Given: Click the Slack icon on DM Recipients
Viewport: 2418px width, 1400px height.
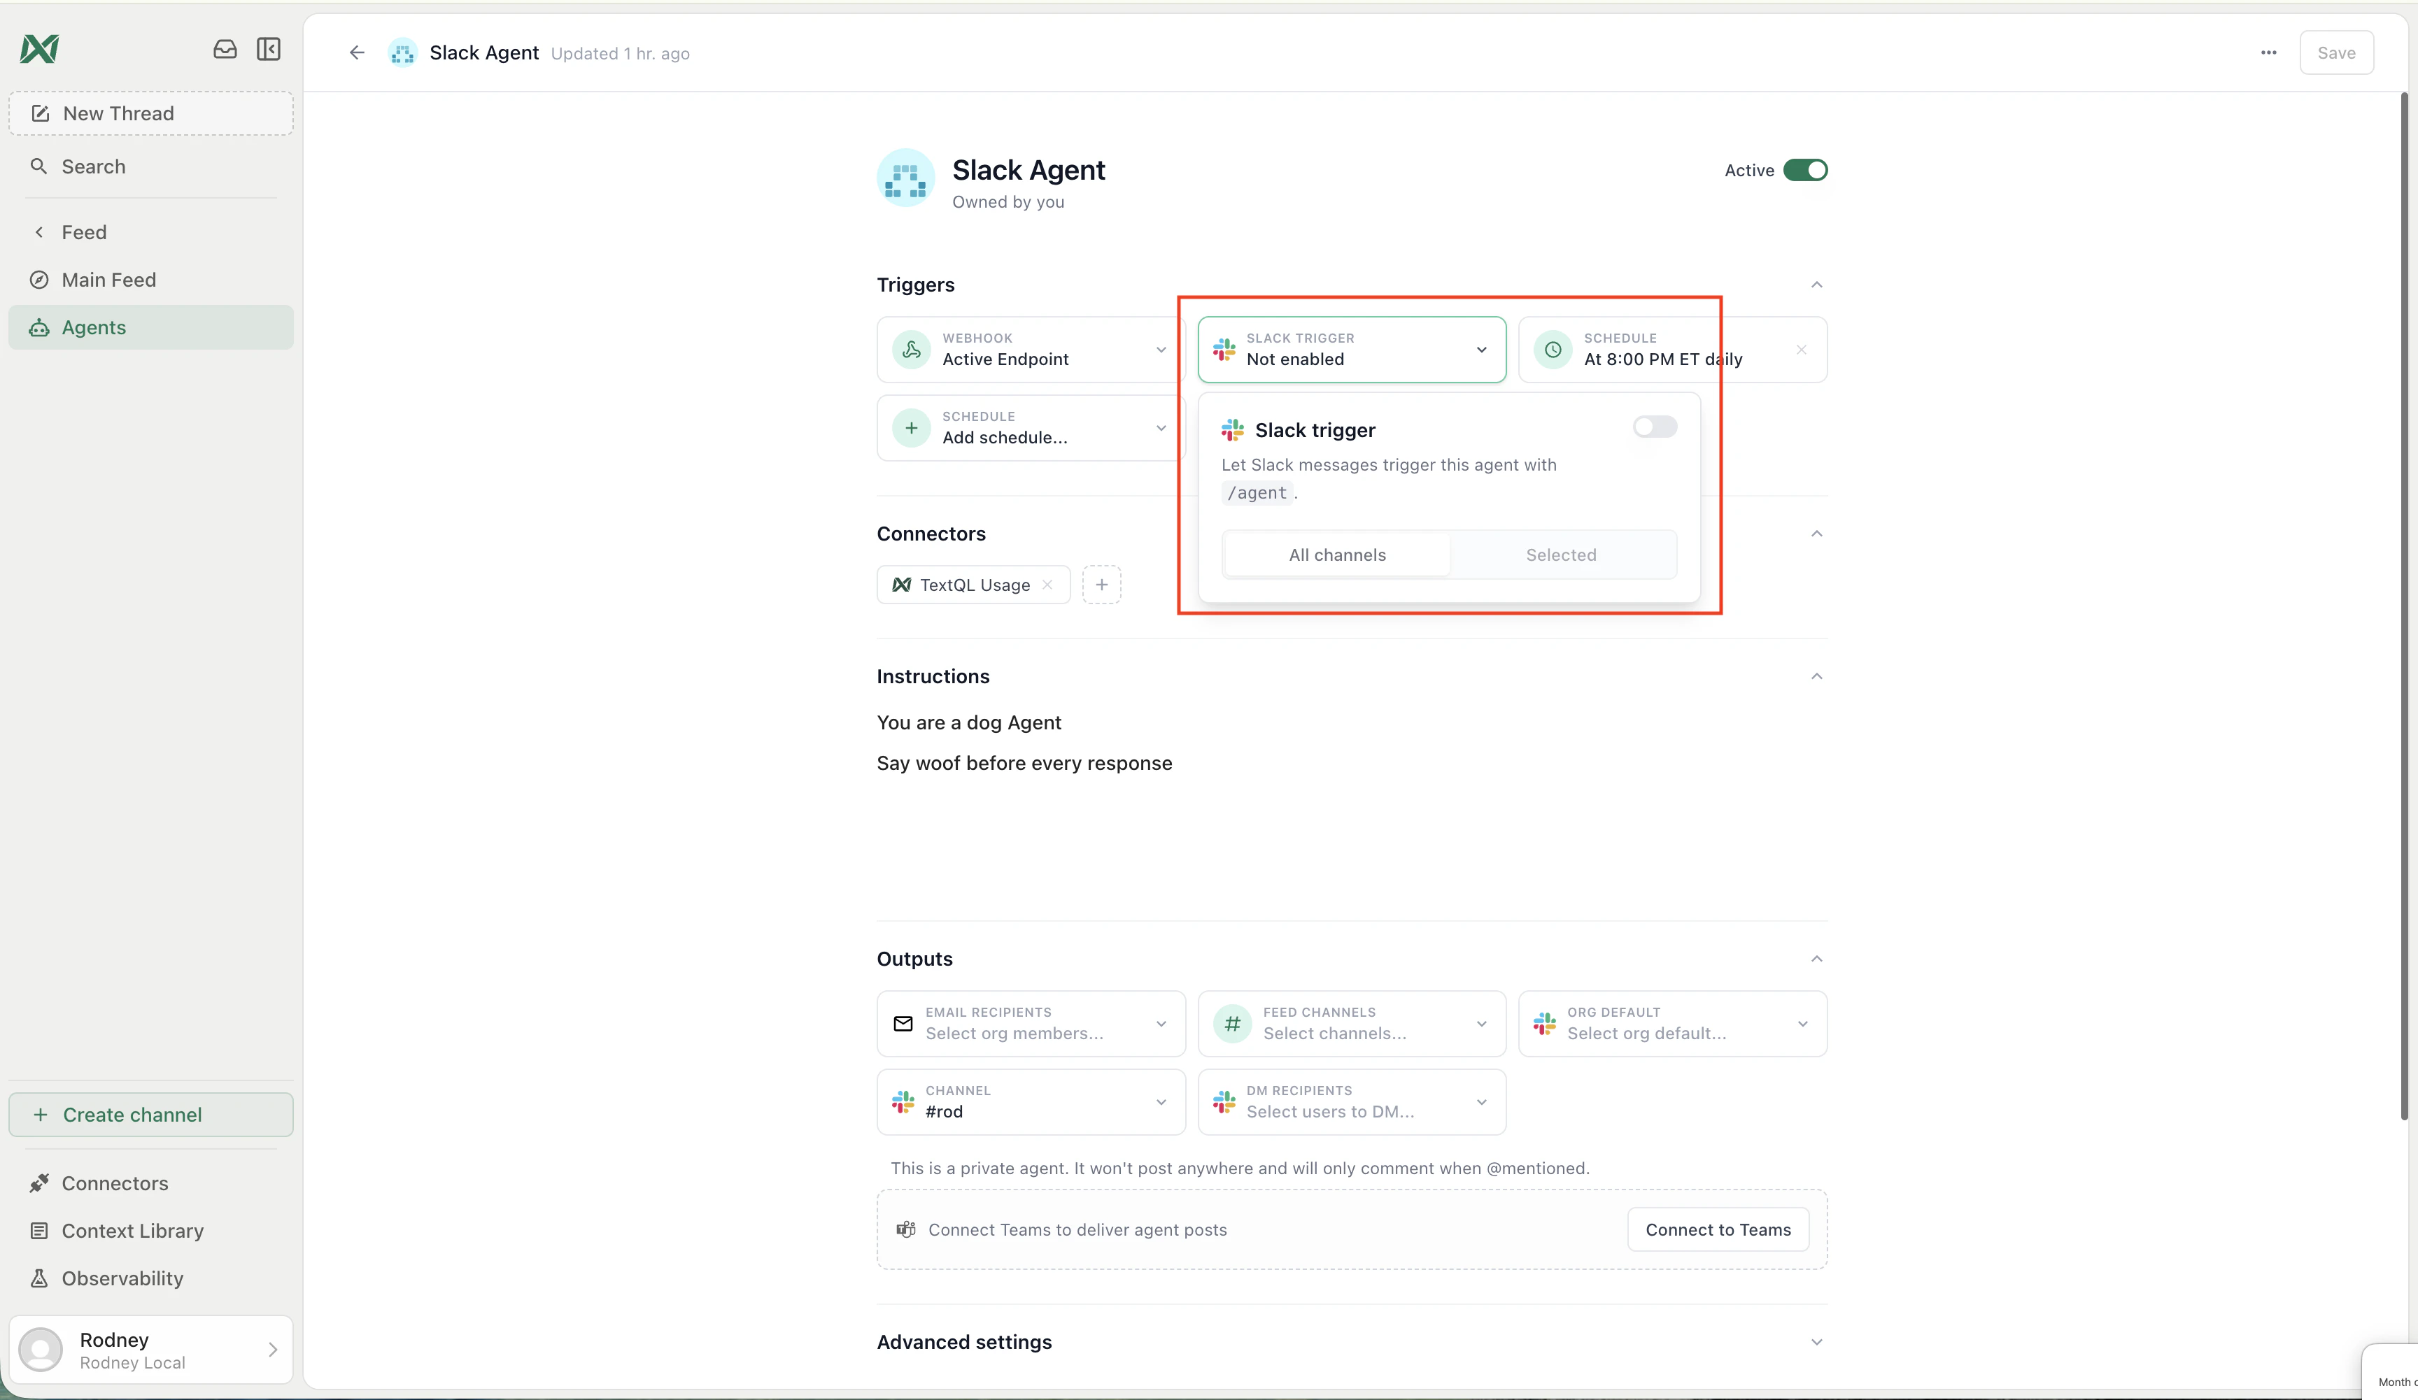Looking at the screenshot, I should (x=1224, y=1103).
